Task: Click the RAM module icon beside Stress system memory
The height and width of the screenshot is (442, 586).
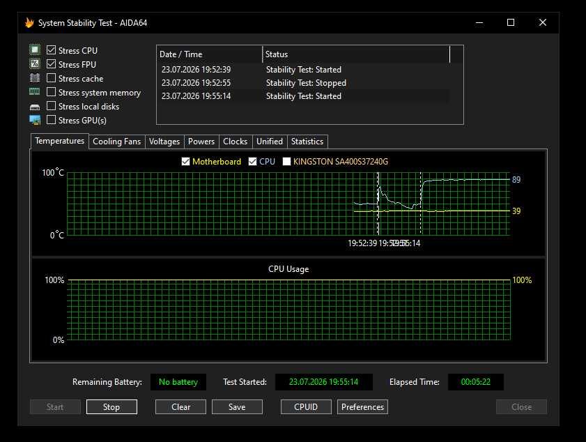Action: (x=35, y=92)
